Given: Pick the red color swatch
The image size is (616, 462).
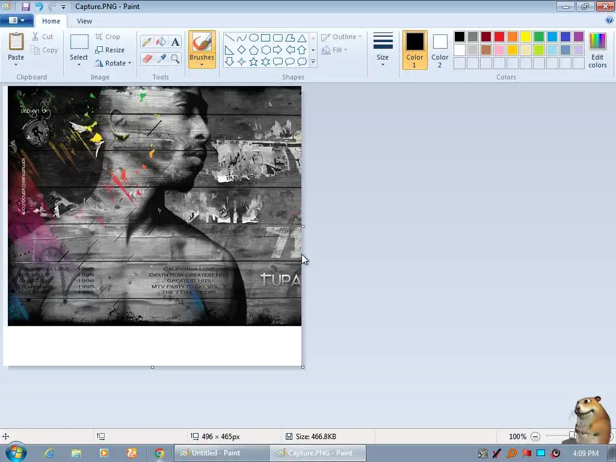Looking at the screenshot, I should [x=499, y=37].
